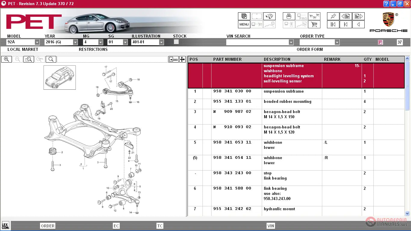Click the Cayenne vehicle thumbnail image

tap(60, 78)
